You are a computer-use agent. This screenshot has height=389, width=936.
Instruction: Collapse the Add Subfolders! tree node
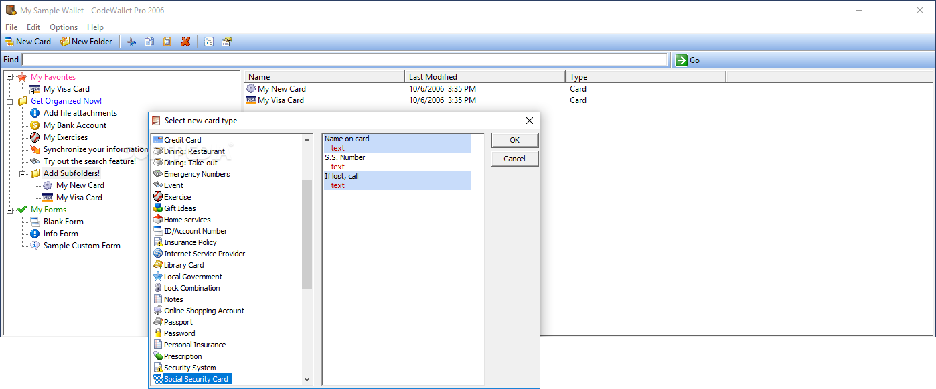22,173
